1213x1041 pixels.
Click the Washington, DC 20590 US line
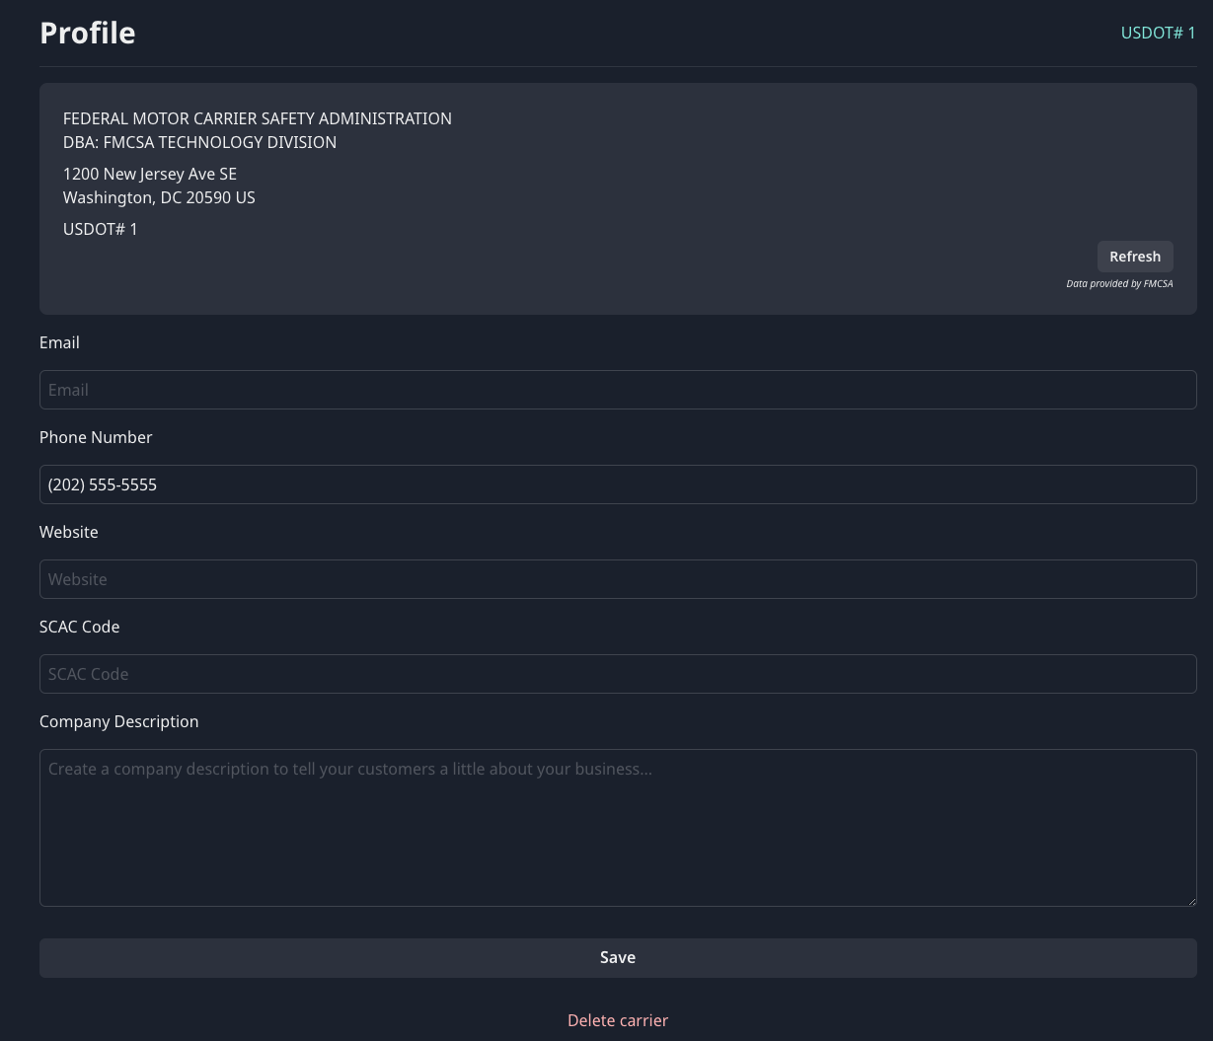[159, 197]
